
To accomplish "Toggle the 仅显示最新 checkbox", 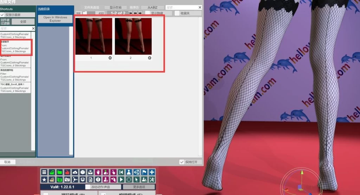I will coord(2,15).
